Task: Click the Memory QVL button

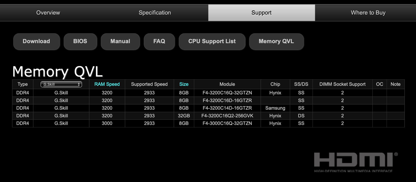Action: coord(276,41)
